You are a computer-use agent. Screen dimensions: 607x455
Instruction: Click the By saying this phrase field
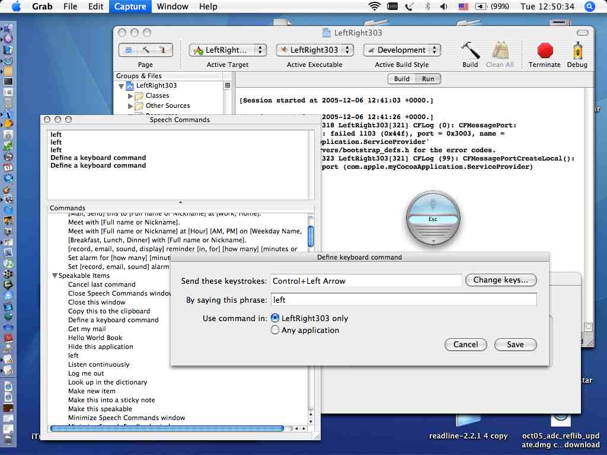[x=404, y=300]
